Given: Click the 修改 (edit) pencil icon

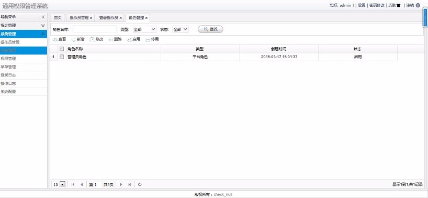Looking at the screenshot, I should click(92, 39).
